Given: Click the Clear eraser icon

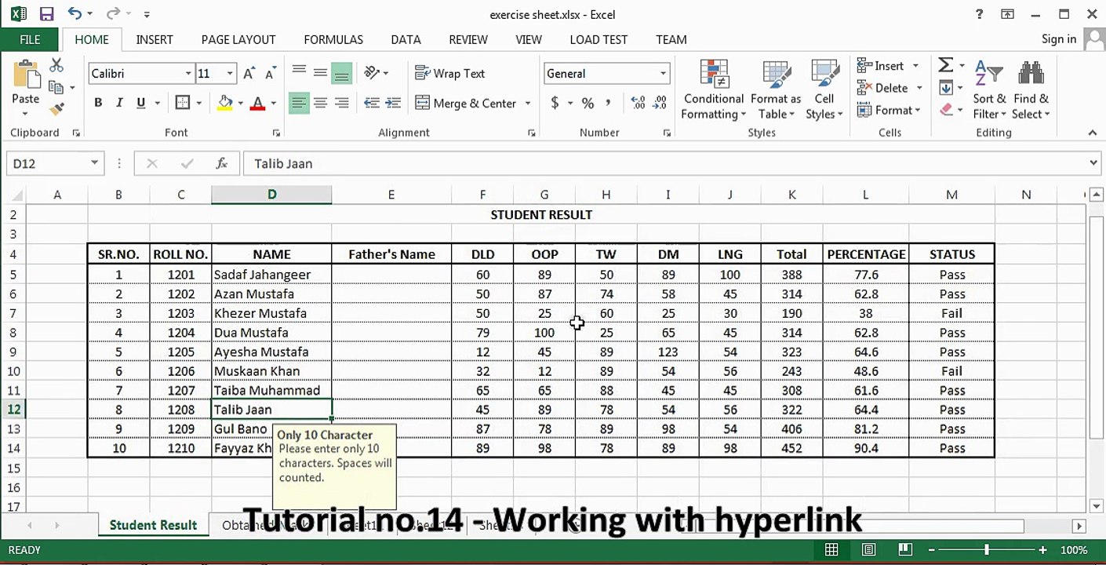Looking at the screenshot, I should 946,110.
